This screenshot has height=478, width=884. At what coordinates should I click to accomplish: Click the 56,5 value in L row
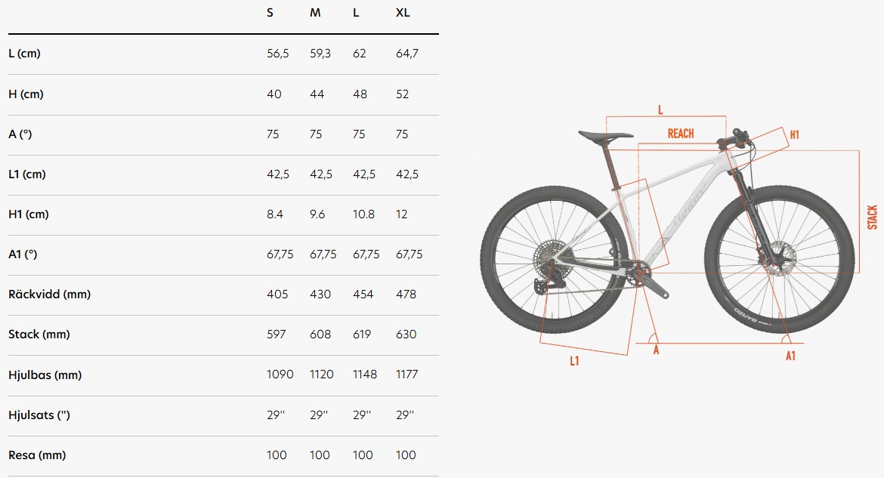coord(278,54)
